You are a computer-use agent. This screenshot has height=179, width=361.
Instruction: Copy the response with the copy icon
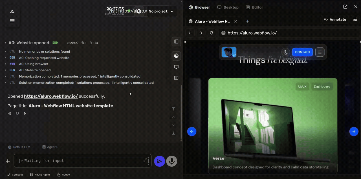pos(17,113)
